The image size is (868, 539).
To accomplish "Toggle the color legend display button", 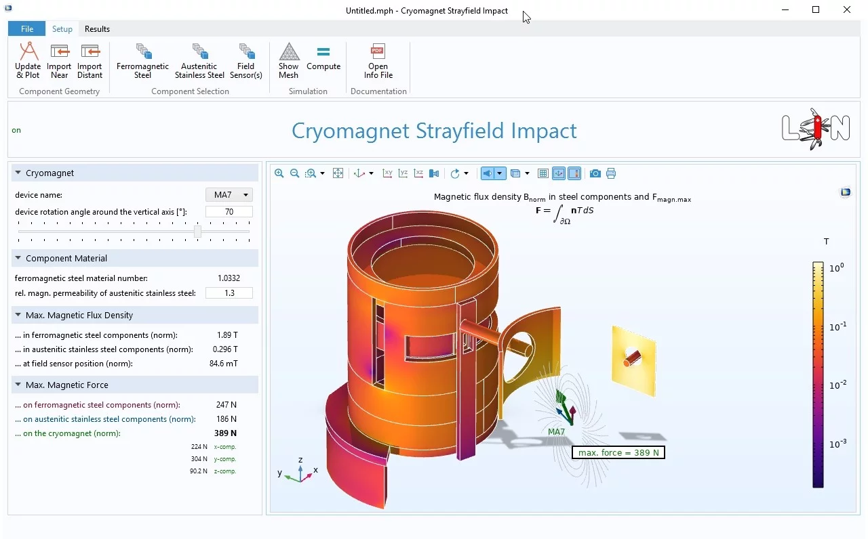I will (x=574, y=173).
